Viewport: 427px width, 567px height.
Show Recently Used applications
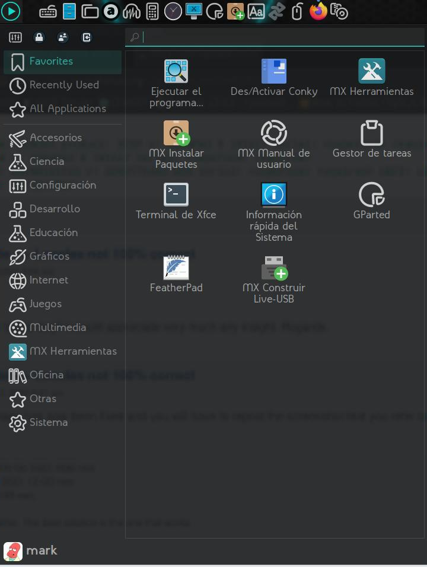[x=62, y=85]
